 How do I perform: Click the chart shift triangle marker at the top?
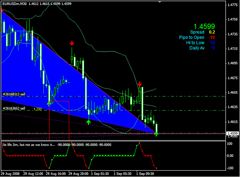[160, 2]
